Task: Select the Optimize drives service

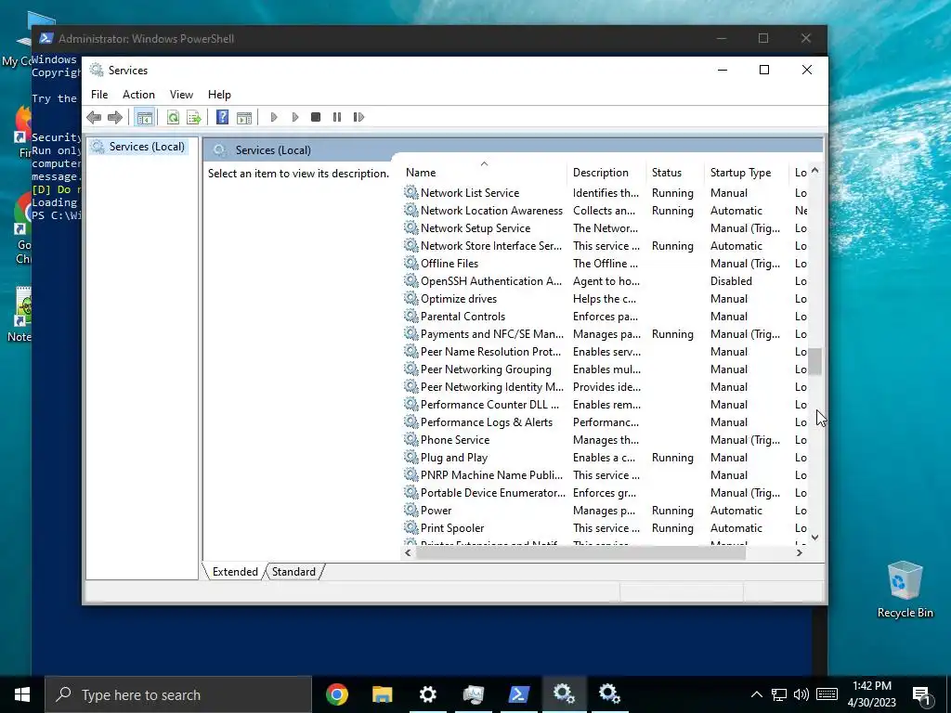Action: click(x=605, y=298)
